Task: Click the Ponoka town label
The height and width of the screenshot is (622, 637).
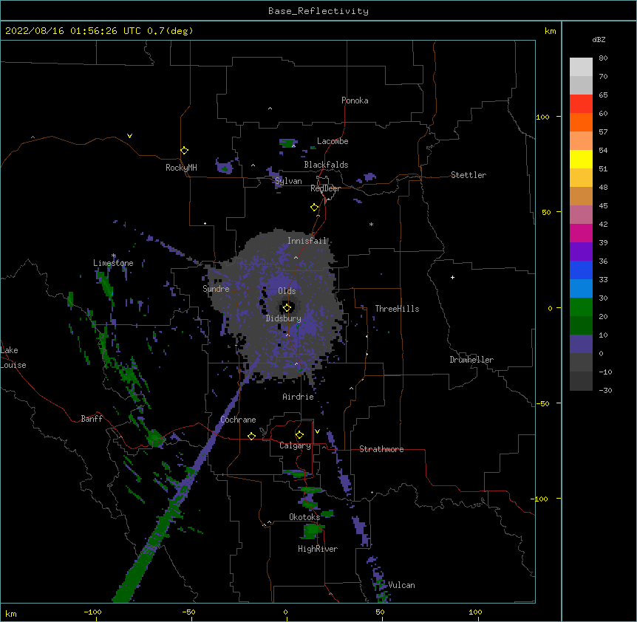Action: pyautogui.click(x=355, y=100)
